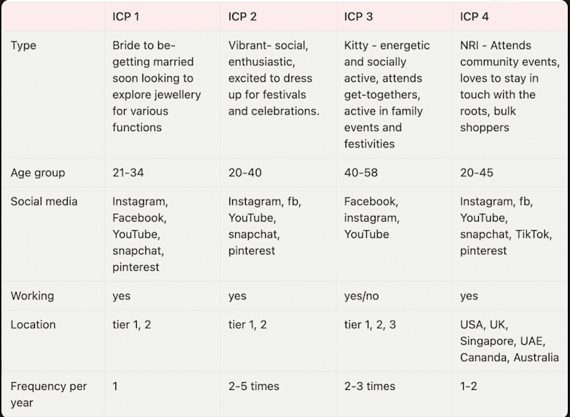Select the Age group row label

coord(38,173)
